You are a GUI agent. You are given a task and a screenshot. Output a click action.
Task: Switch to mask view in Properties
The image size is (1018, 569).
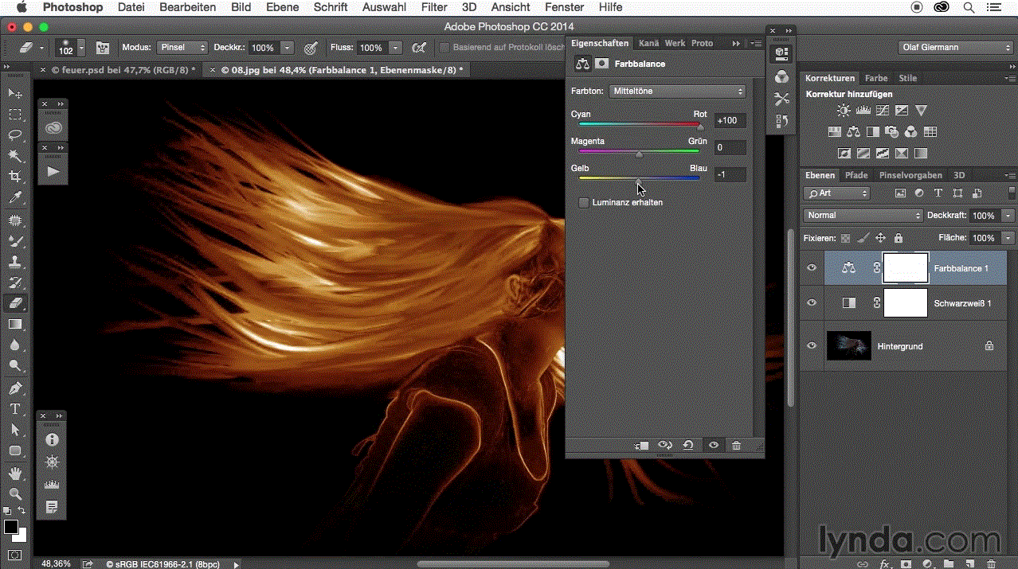(602, 64)
